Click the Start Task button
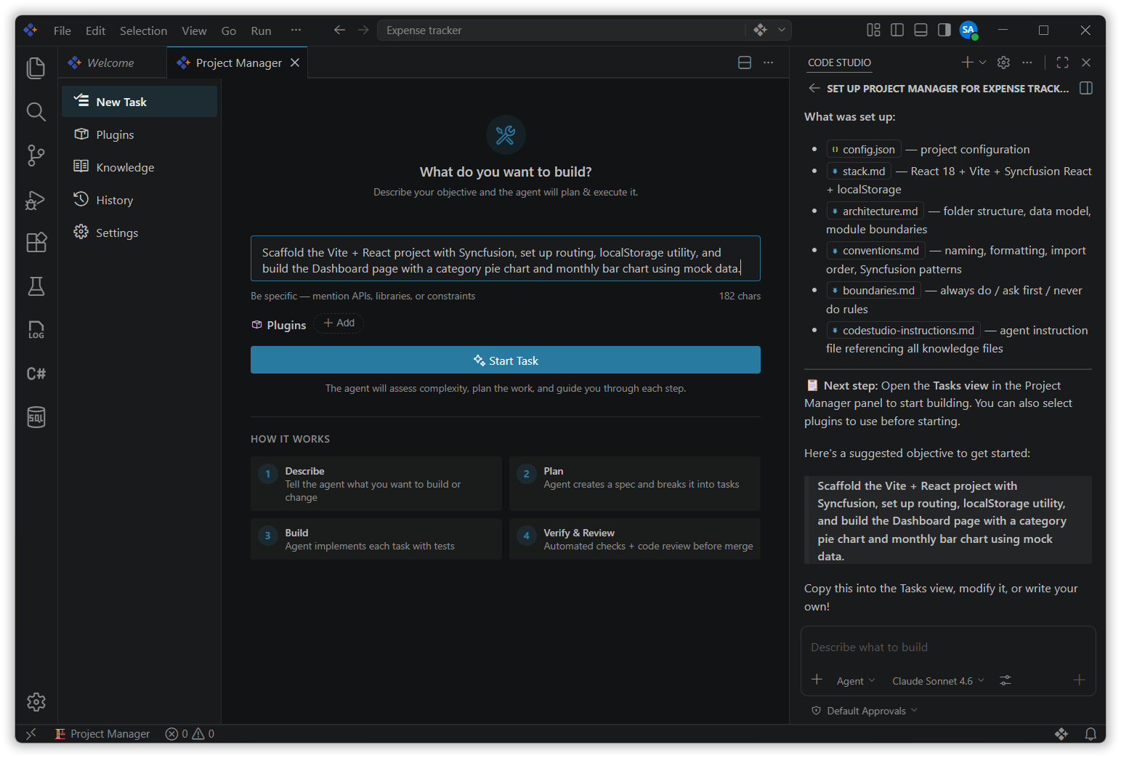1121x758 pixels. (506, 360)
